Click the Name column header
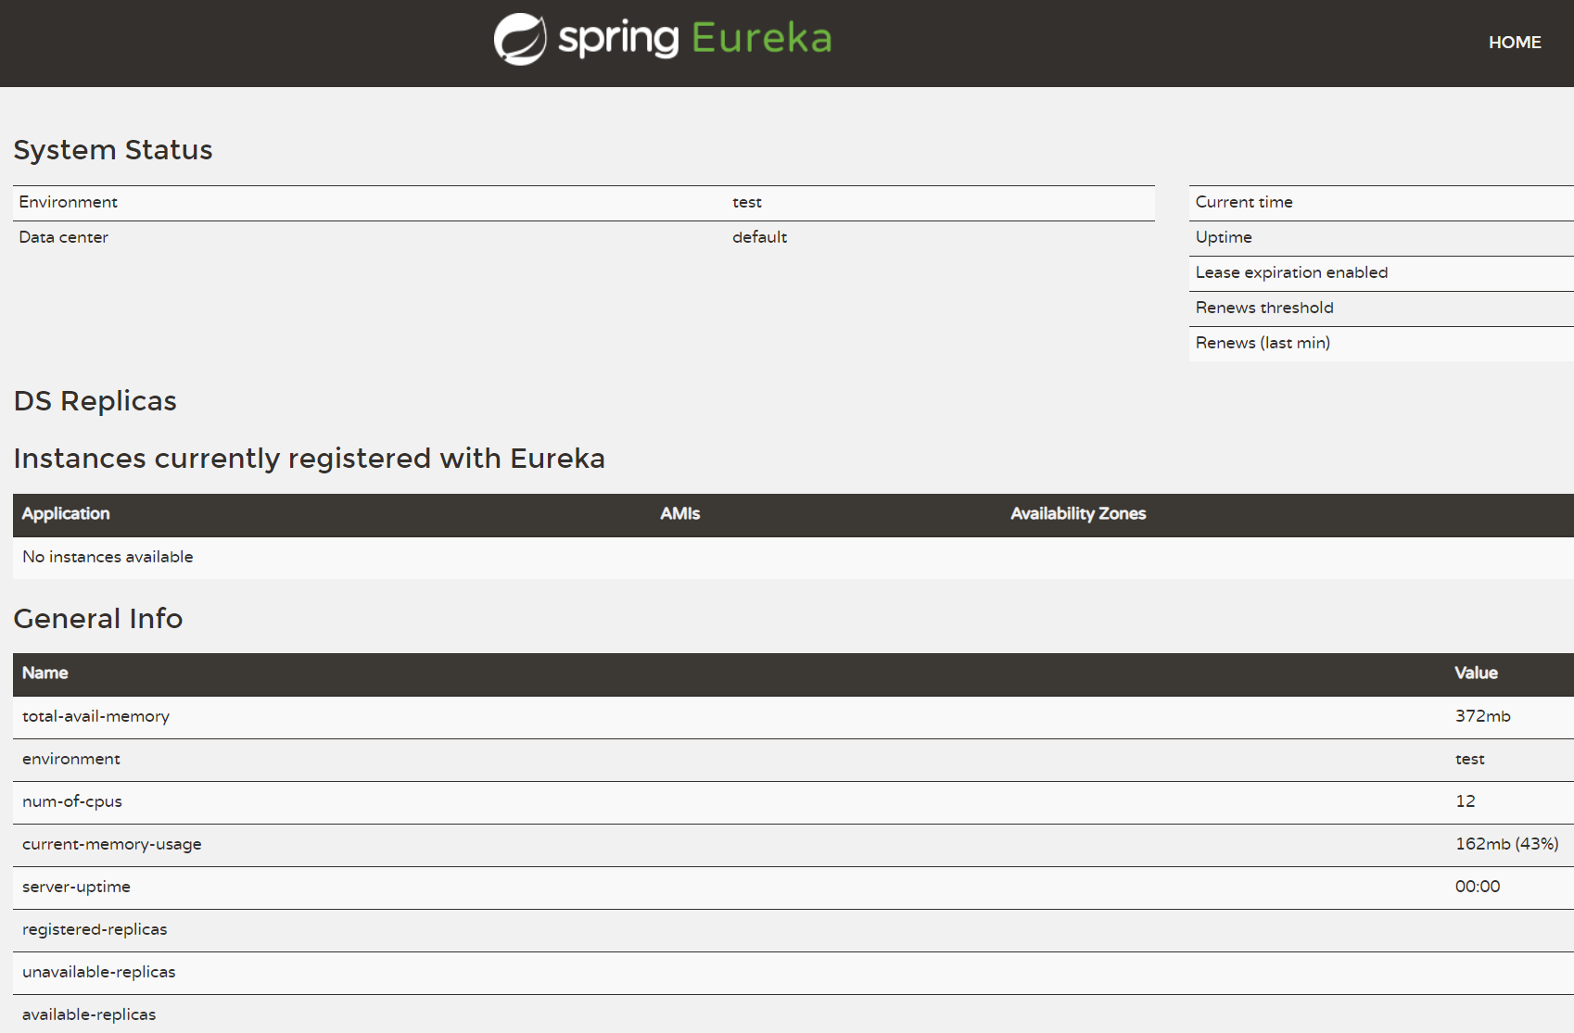 click(x=45, y=673)
